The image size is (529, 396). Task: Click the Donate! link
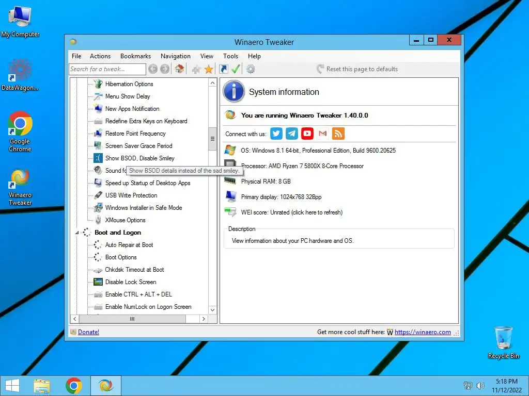click(x=88, y=332)
